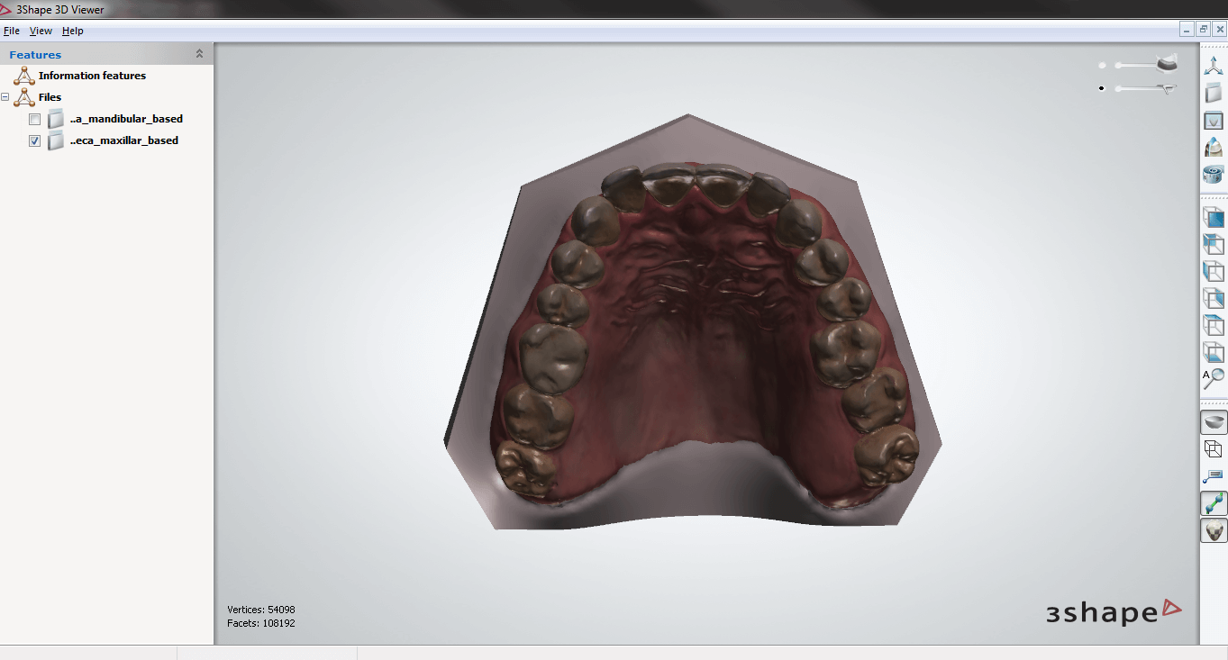This screenshot has height=660, width=1228.
Task: Click the Features panel header title
Action: (x=35, y=55)
